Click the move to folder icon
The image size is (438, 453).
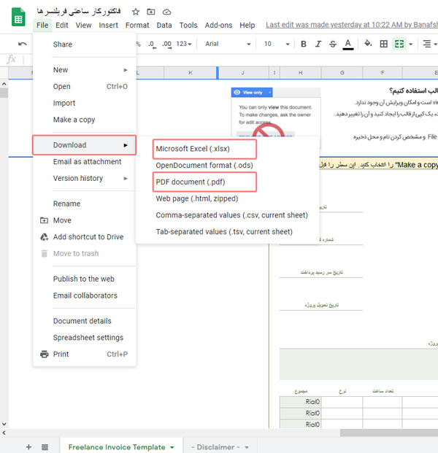151,12
